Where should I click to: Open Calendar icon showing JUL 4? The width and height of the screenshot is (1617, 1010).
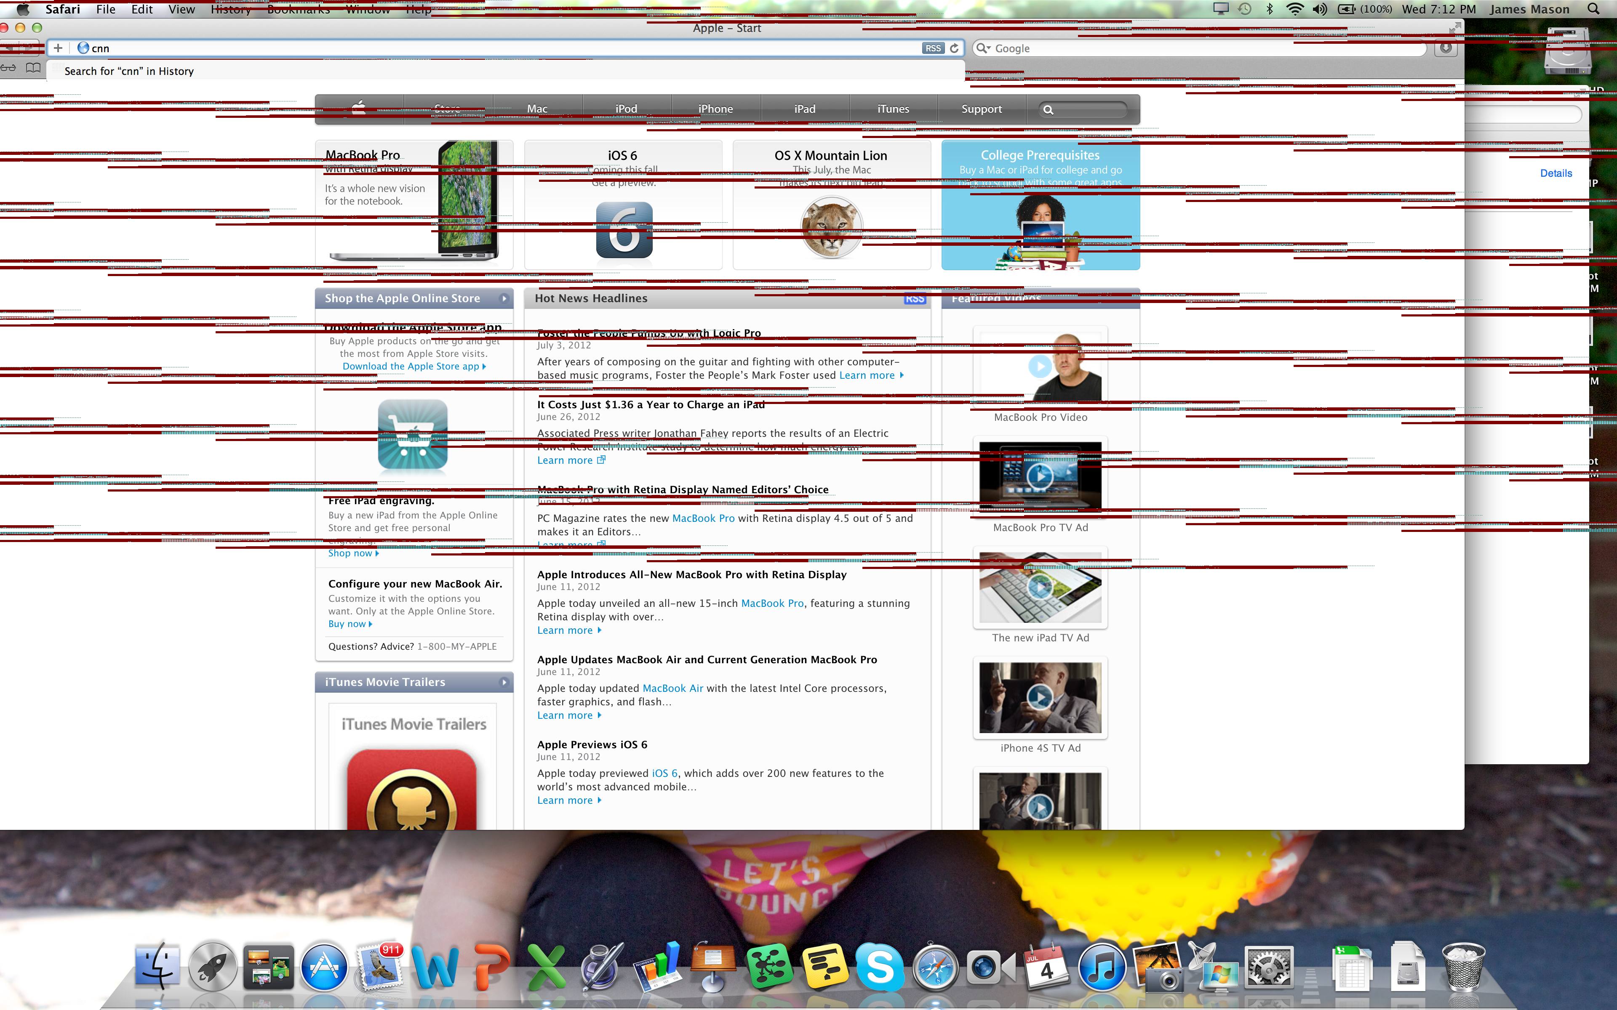point(1046,966)
